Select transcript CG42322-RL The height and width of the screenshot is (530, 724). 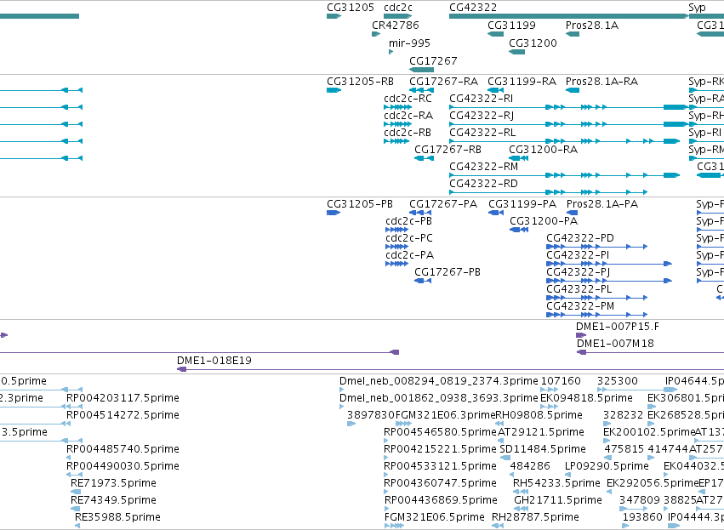click(x=482, y=133)
